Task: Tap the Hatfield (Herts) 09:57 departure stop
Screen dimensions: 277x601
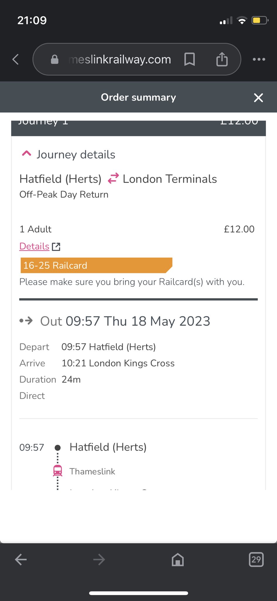Action: click(x=108, y=447)
